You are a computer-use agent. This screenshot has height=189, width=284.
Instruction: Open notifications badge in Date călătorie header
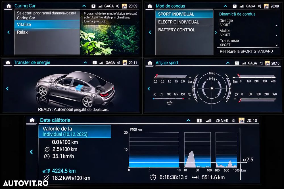pyautogui.click(x=199, y=120)
